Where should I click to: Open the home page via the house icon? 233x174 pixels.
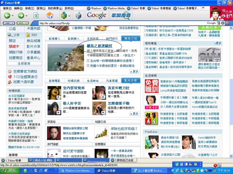50,15
